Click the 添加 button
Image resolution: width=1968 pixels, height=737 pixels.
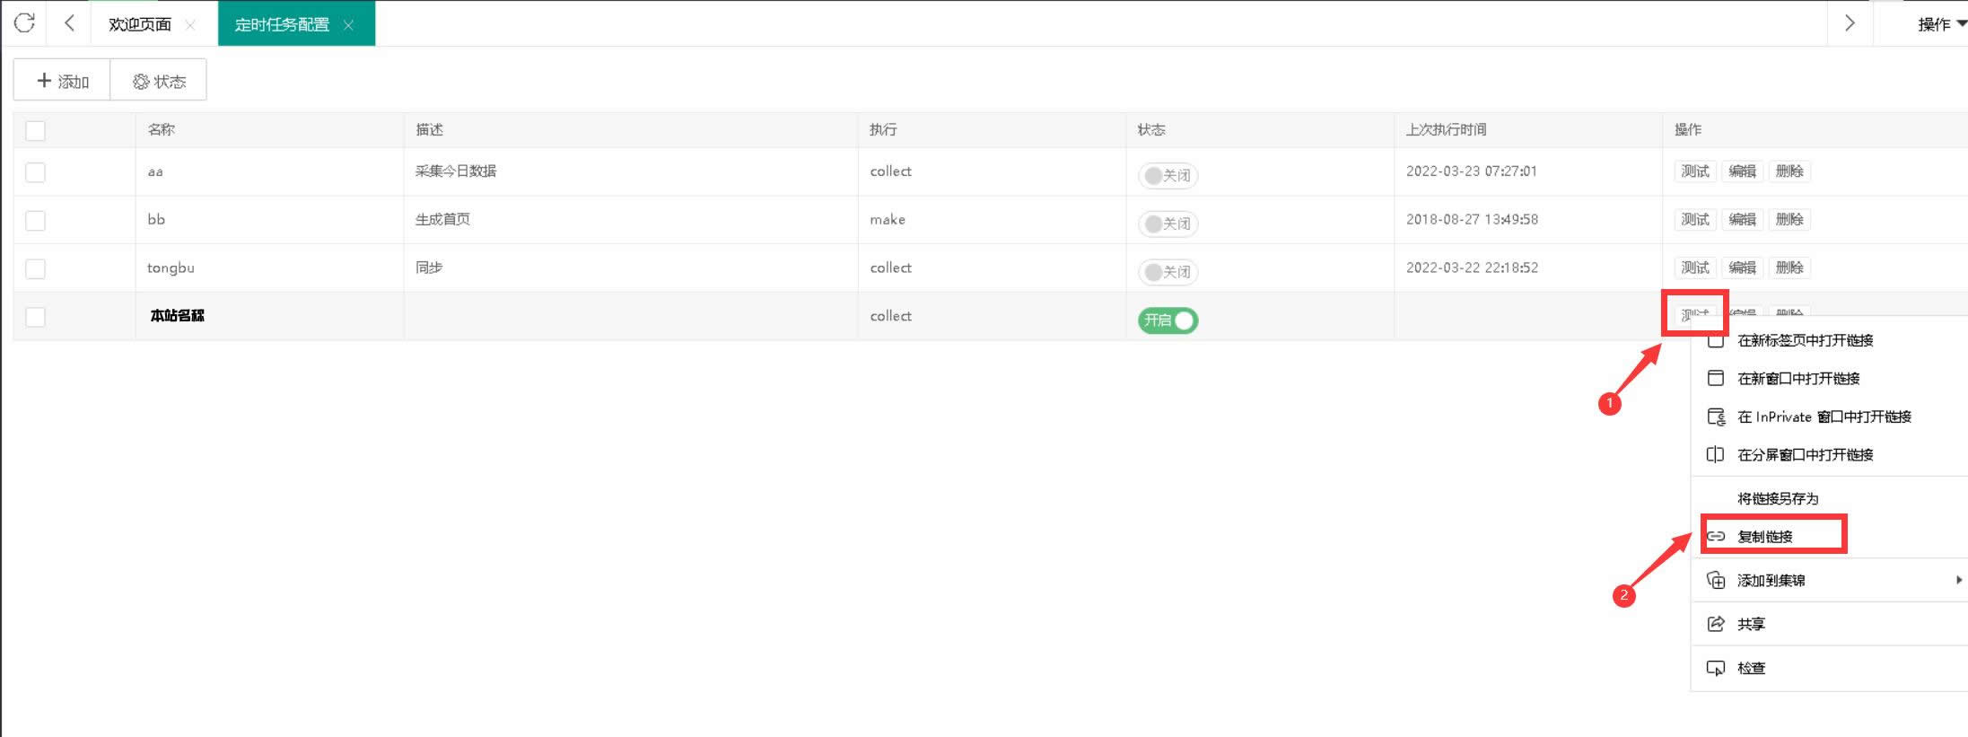62,81
